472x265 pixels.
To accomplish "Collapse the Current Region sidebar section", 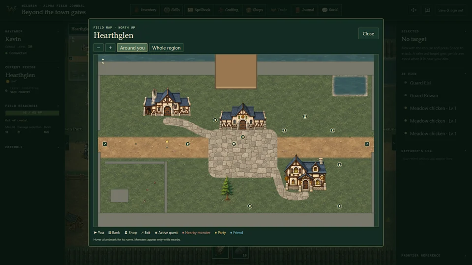I will click(58, 67).
